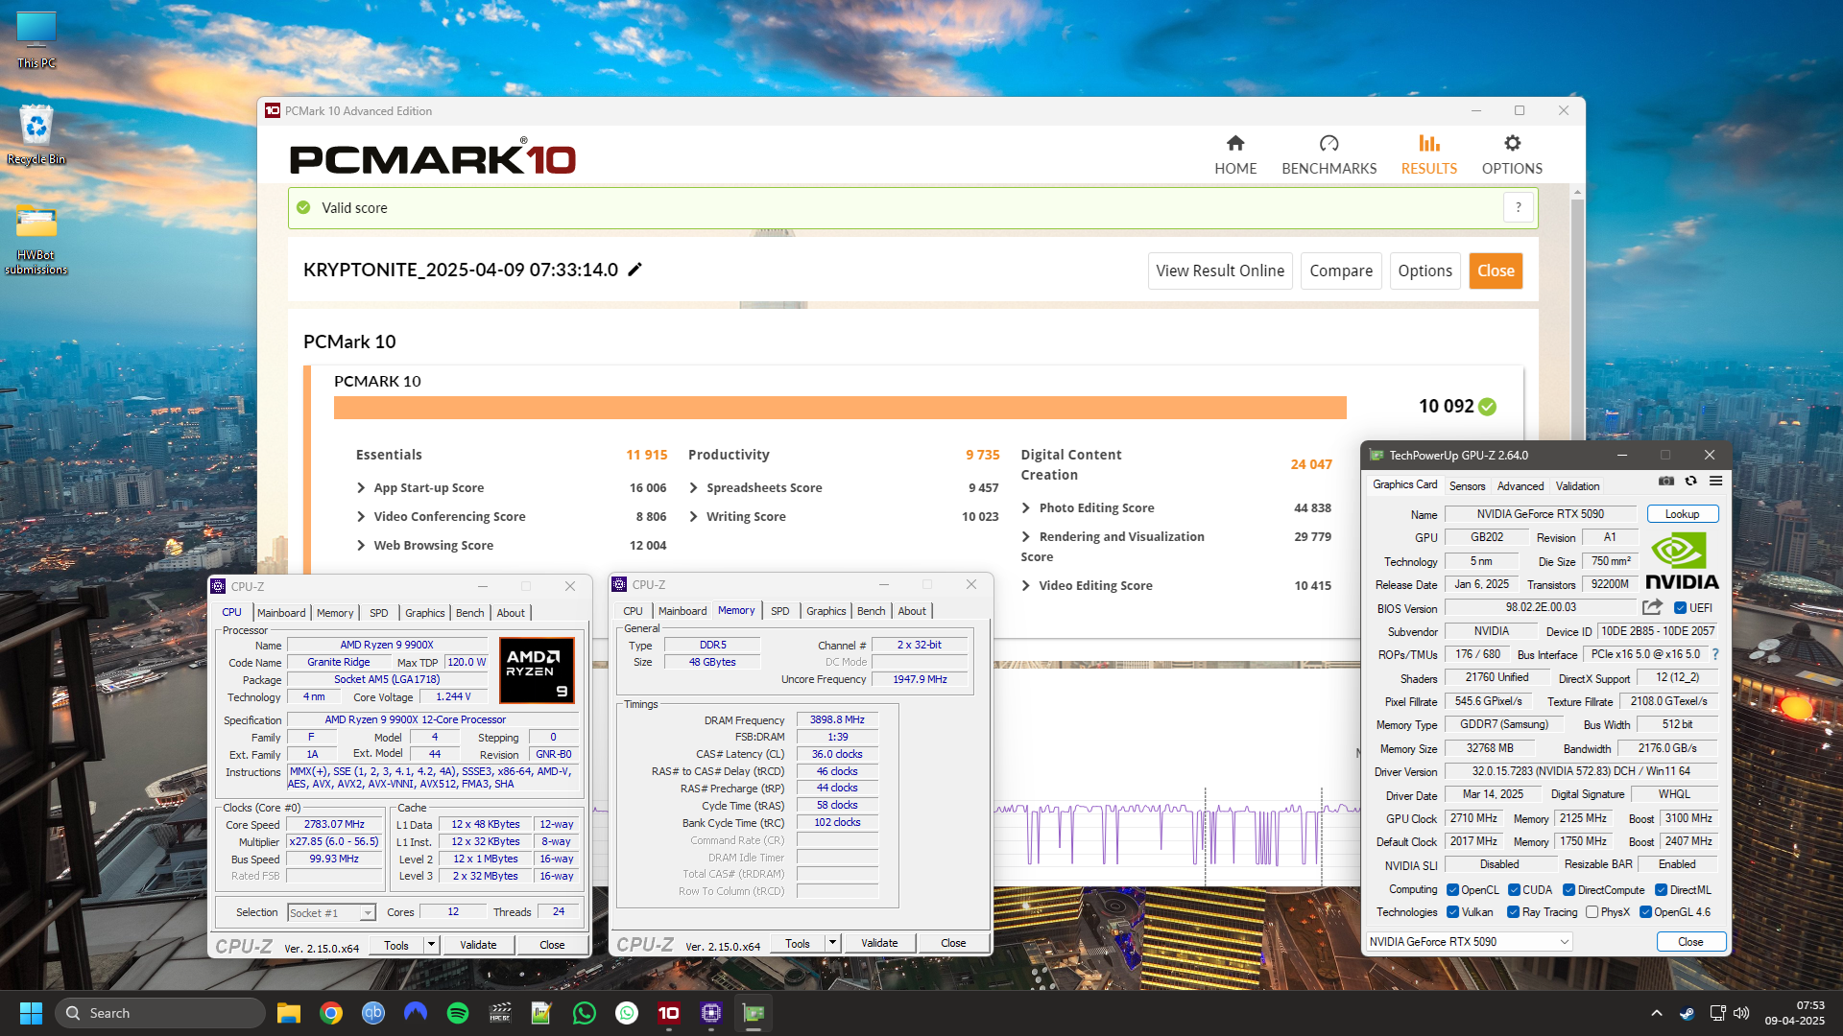Expand Video Editing Score
1843x1036 pixels.
click(x=1026, y=585)
